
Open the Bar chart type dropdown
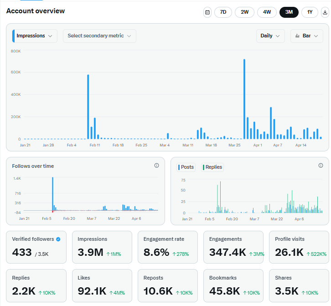click(307, 36)
